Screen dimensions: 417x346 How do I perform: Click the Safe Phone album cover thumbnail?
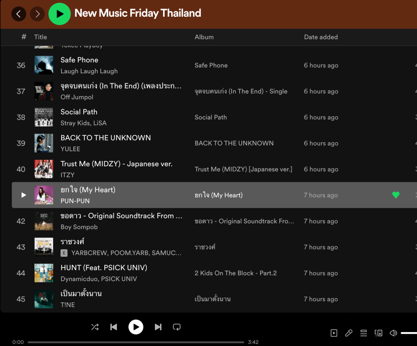tap(44, 65)
